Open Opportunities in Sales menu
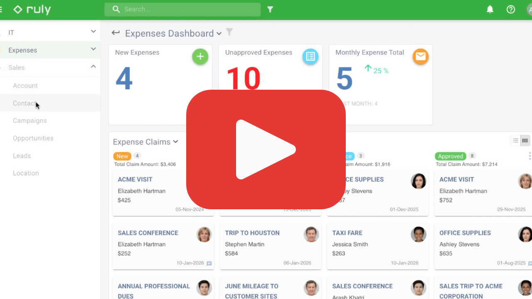 click(x=33, y=138)
